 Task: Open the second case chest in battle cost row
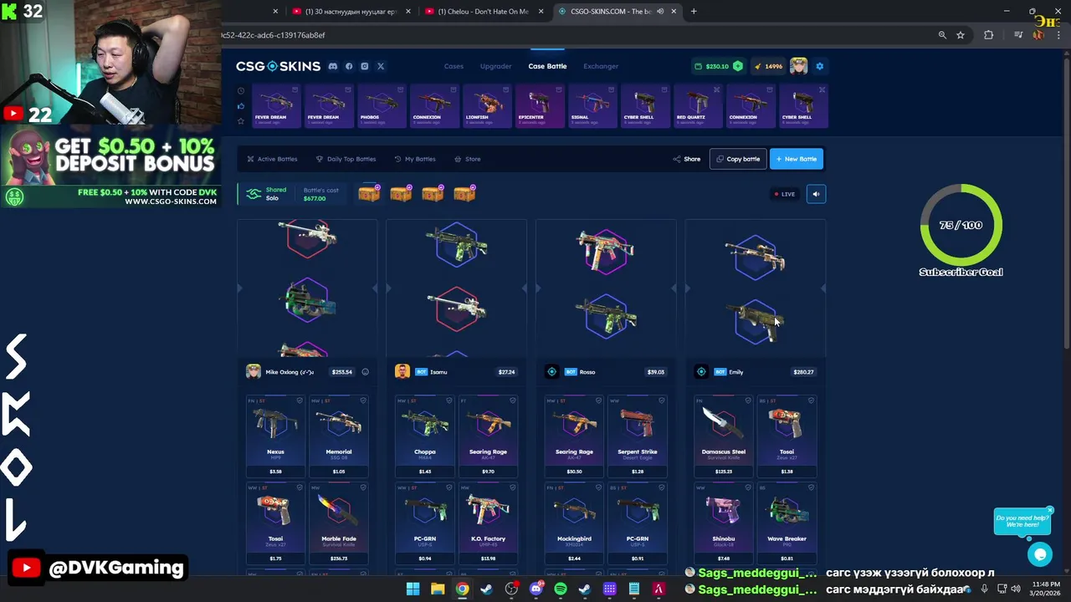pyautogui.click(x=401, y=194)
